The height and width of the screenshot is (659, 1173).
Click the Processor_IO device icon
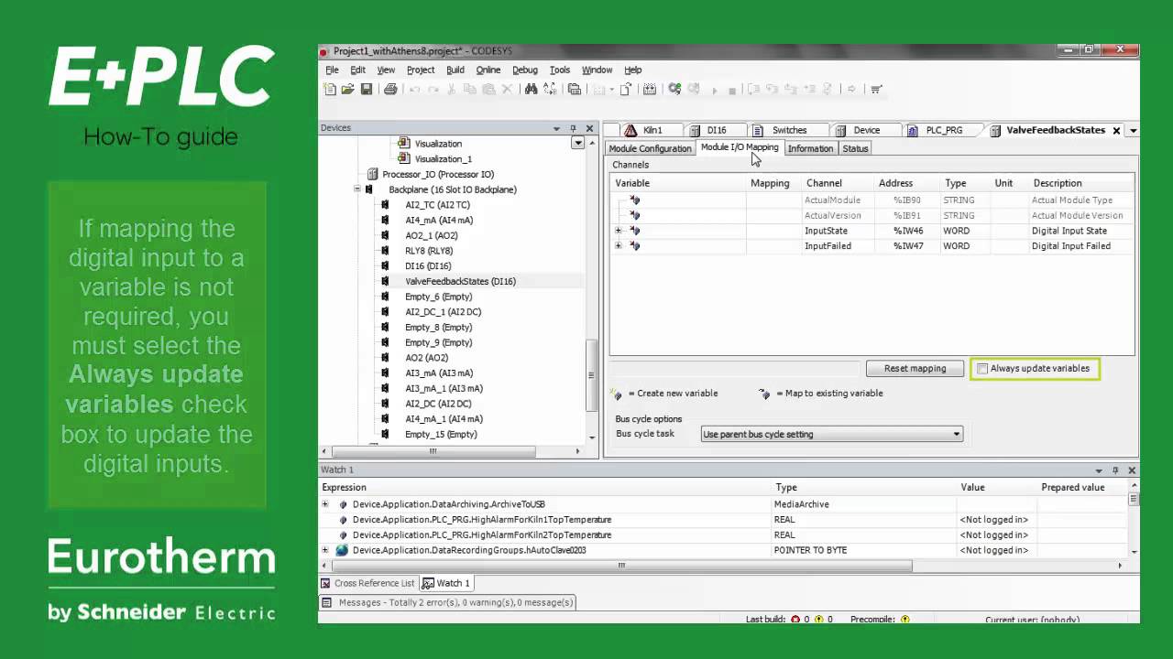pos(372,174)
